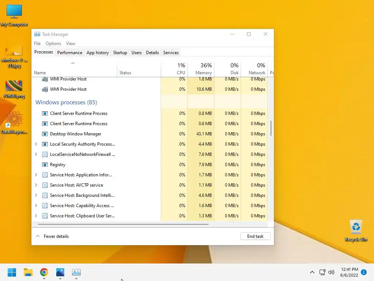
Task: Click the Service Host: Capability Access icon
Action: pyautogui.click(x=45, y=206)
